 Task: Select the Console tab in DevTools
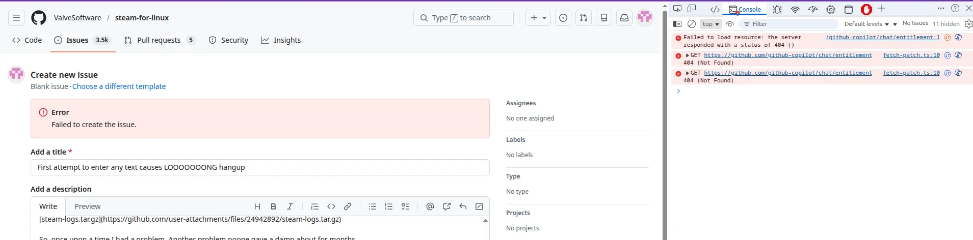(x=745, y=9)
